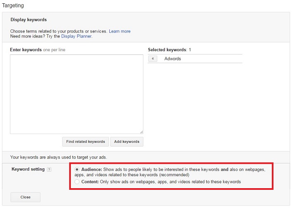Select the Content radio button
This screenshot has width=293, height=208.
(77, 182)
